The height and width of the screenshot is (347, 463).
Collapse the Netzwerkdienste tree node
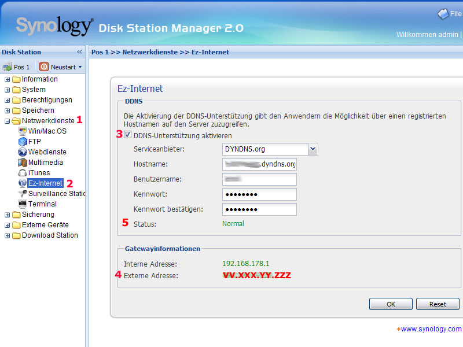tap(7, 121)
